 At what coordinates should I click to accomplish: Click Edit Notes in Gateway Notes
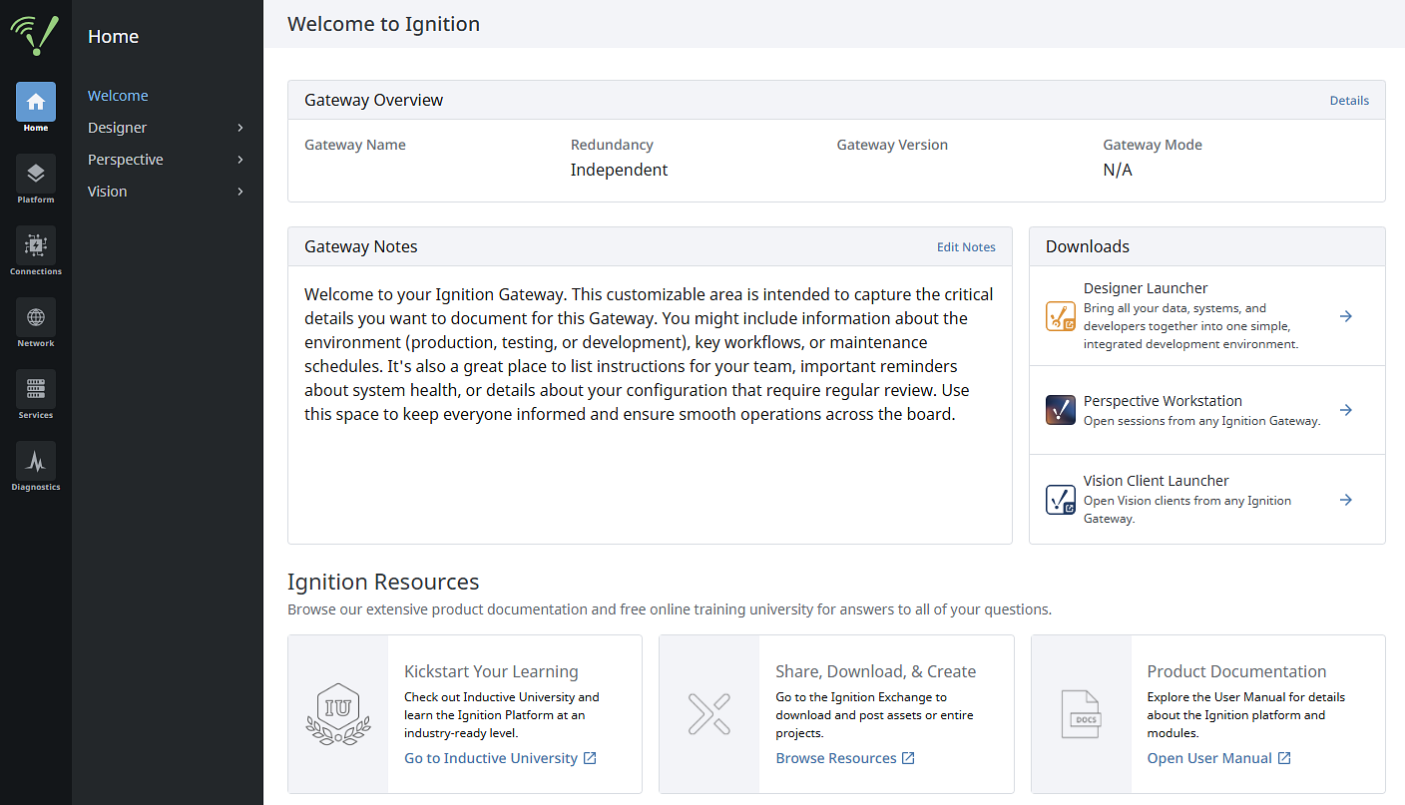[x=966, y=247]
